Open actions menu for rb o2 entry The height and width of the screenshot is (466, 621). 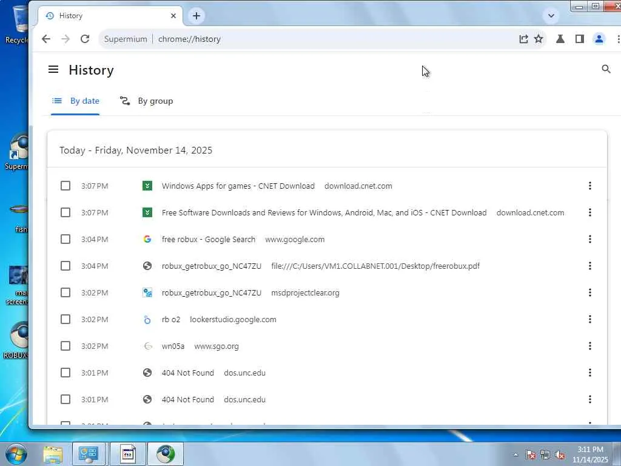(x=589, y=319)
